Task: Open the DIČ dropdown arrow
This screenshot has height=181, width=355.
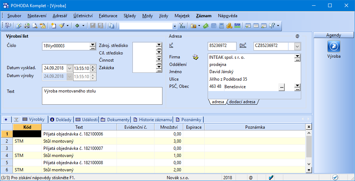Action: (297, 46)
